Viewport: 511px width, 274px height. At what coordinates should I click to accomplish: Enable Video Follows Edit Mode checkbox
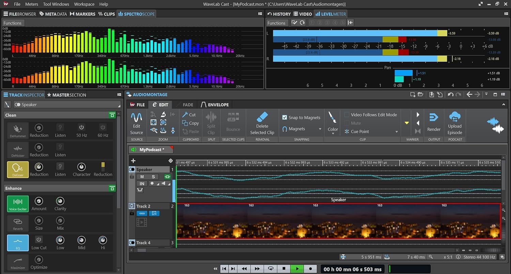(x=347, y=115)
